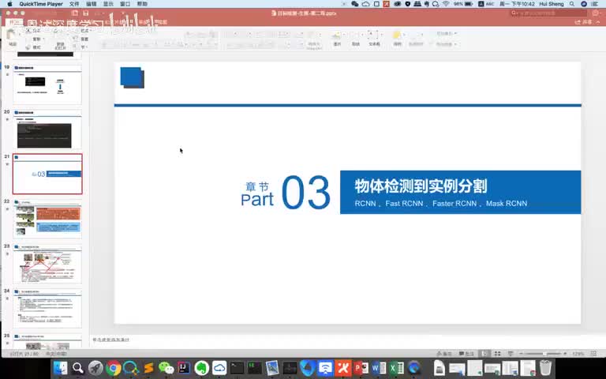Click the save icon in title bar
The image size is (606, 379).
(85, 13)
